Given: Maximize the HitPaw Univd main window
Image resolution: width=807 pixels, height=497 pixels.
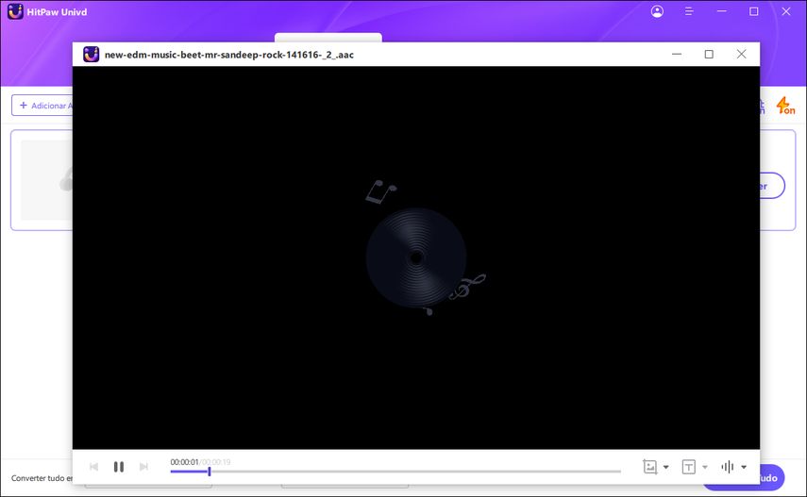Looking at the screenshot, I should point(754,11).
